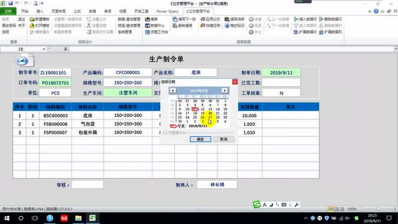This screenshot has width=398, height=224.
Task: Click the 生产车间 field 注塑车间
Action: (128, 93)
